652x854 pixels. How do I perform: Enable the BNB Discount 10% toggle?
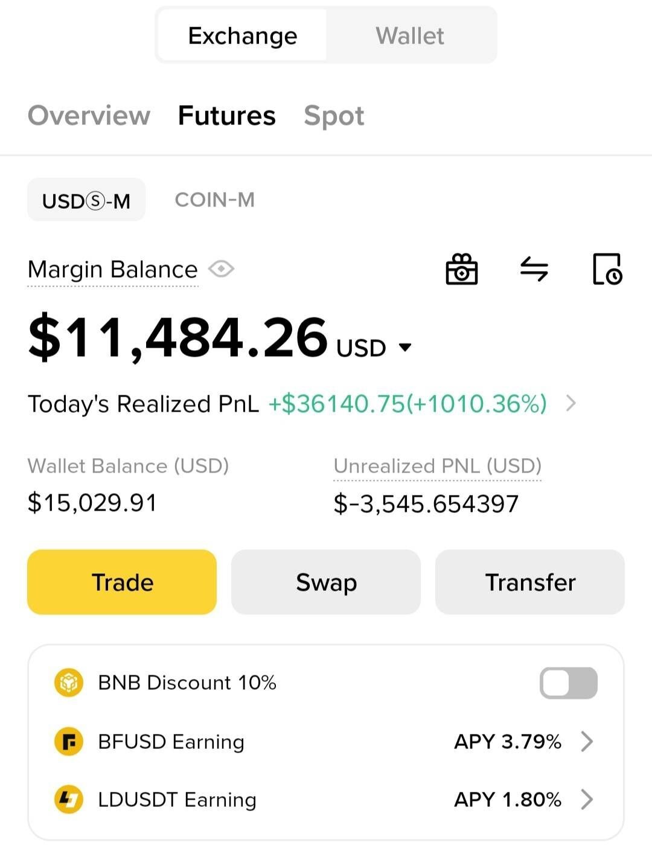568,683
